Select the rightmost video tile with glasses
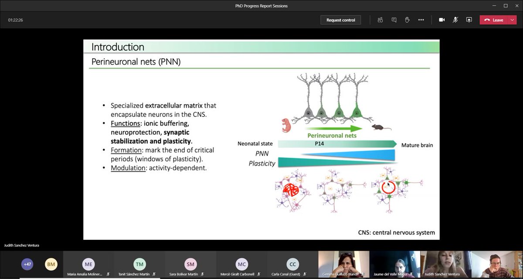The image size is (523, 279). [x=497, y=265]
